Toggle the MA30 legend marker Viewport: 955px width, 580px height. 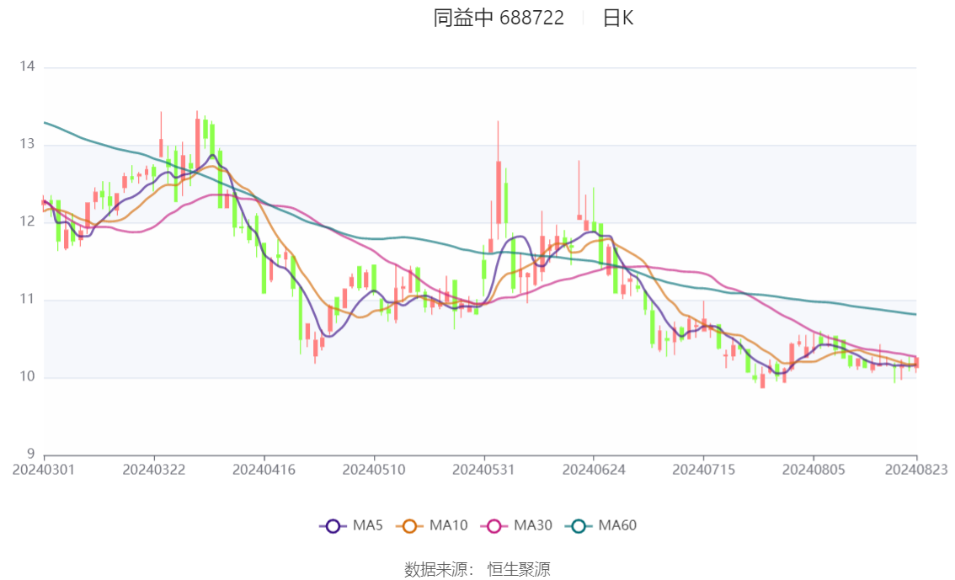pyautogui.click(x=494, y=526)
